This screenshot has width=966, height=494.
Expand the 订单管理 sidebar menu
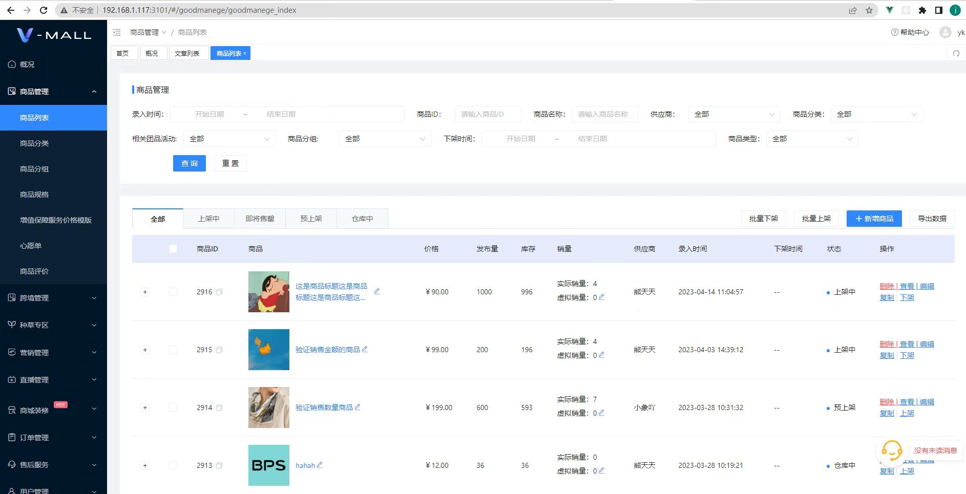click(x=53, y=438)
